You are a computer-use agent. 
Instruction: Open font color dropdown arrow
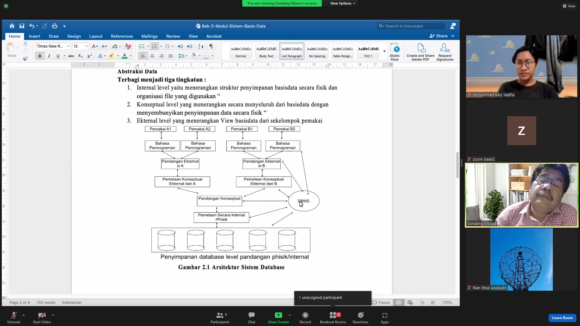131,56
